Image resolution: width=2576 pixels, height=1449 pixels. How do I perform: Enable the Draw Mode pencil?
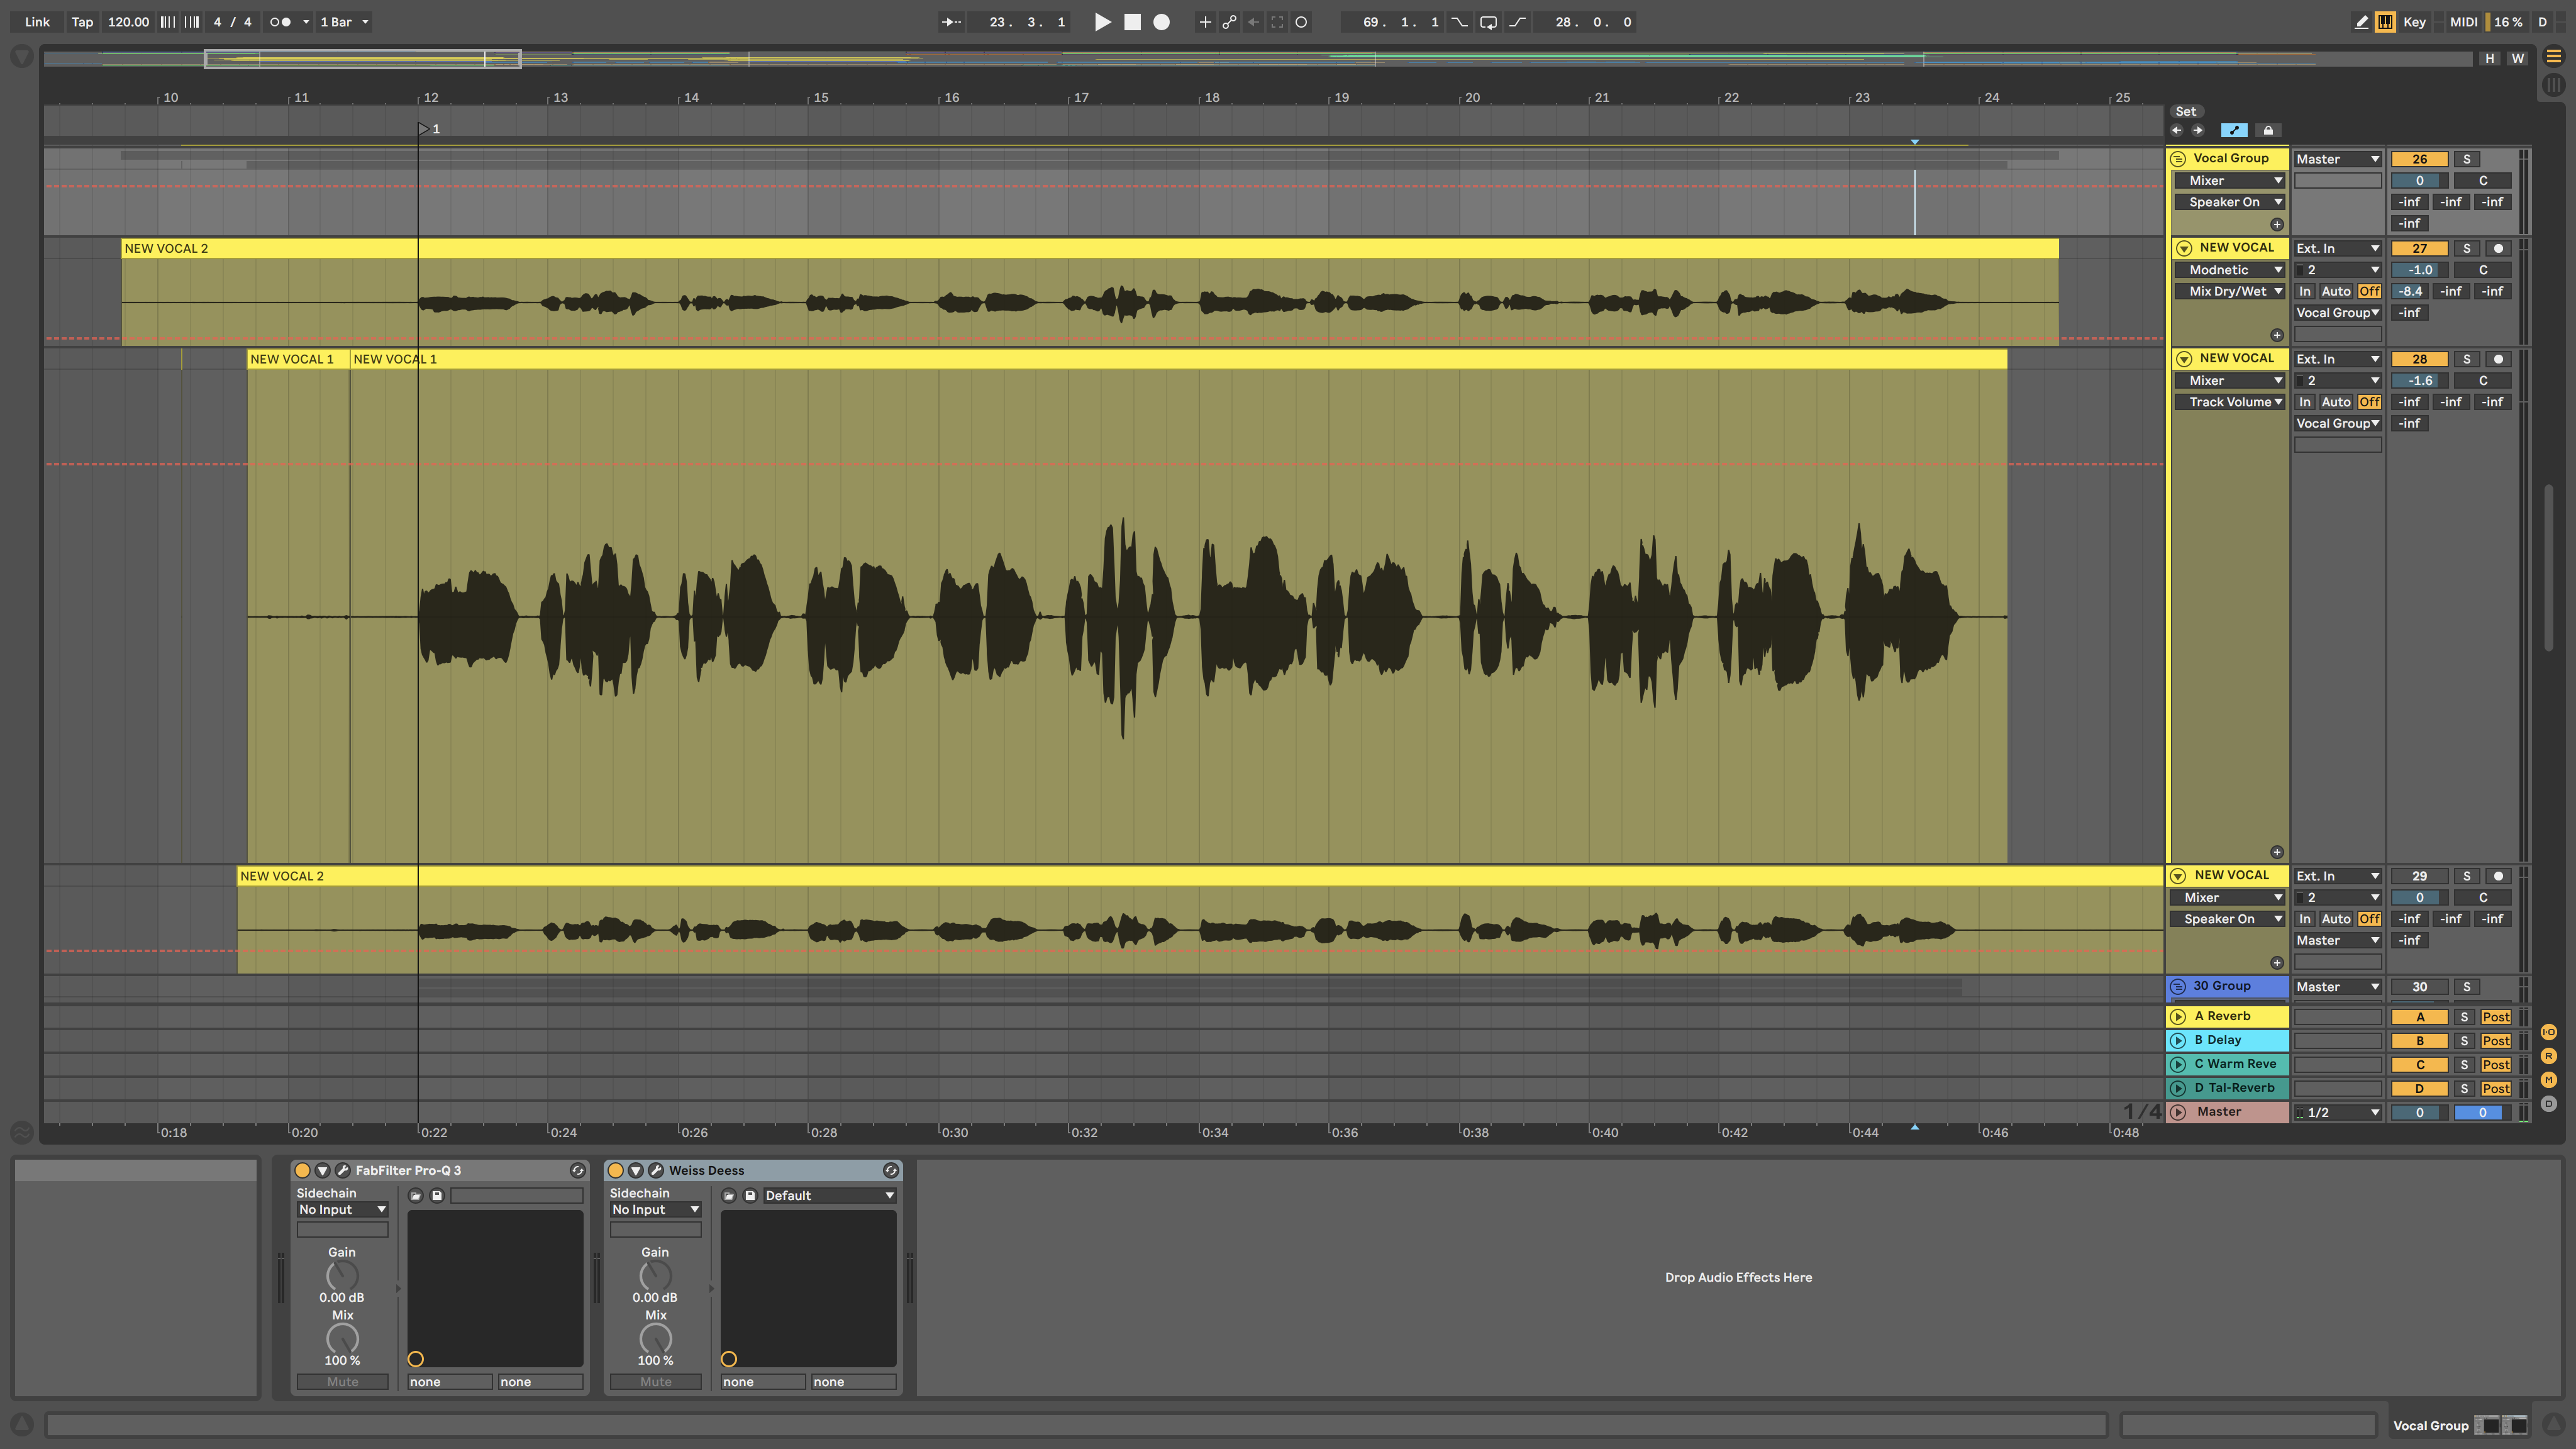(2361, 22)
